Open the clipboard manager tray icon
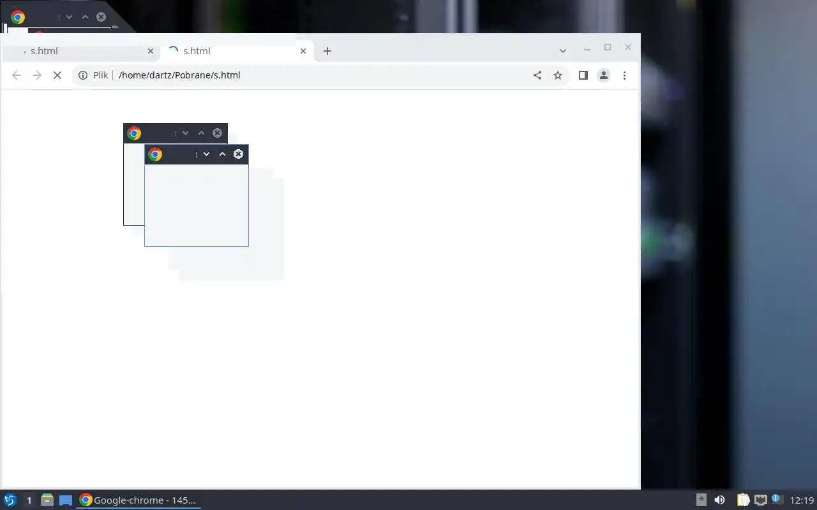Image resolution: width=817 pixels, height=510 pixels. click(743, 500)
